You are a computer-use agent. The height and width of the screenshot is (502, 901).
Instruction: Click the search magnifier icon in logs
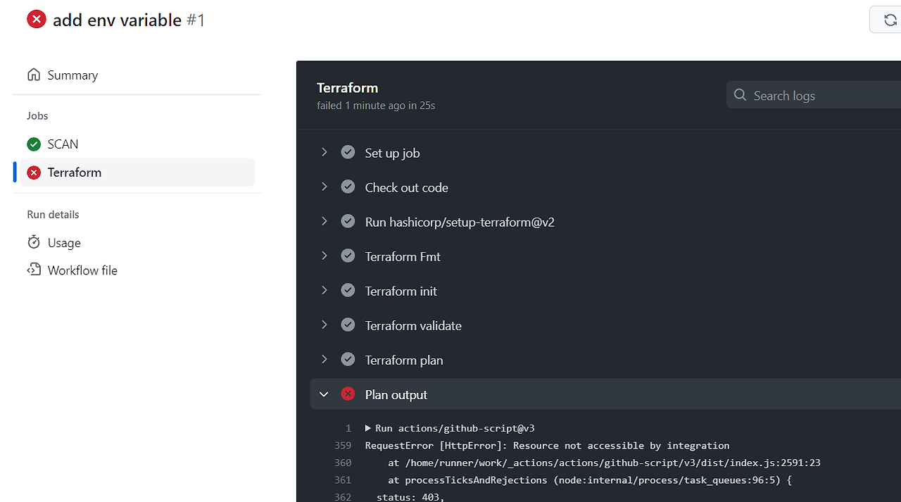click(740, 95)
